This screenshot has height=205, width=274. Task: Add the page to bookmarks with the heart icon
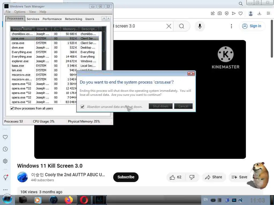pos(241,13)
